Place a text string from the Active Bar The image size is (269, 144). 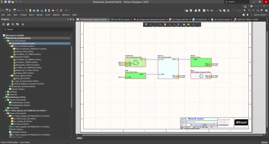tap(193, 25)
